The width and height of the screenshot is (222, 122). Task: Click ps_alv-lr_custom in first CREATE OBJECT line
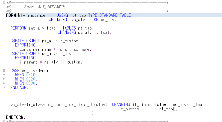click(60, 41)
